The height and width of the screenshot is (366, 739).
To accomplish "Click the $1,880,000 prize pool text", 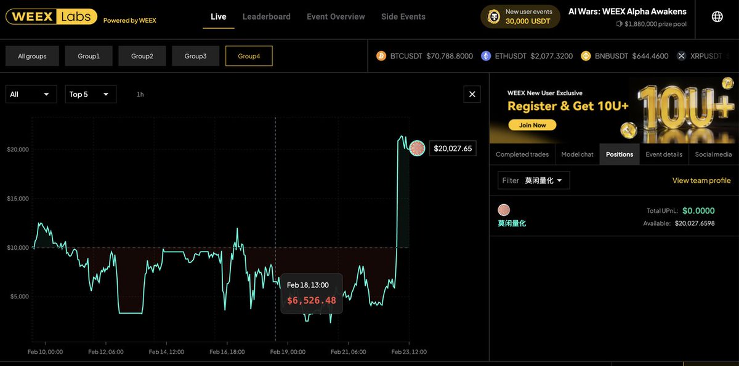I will 655,24.
